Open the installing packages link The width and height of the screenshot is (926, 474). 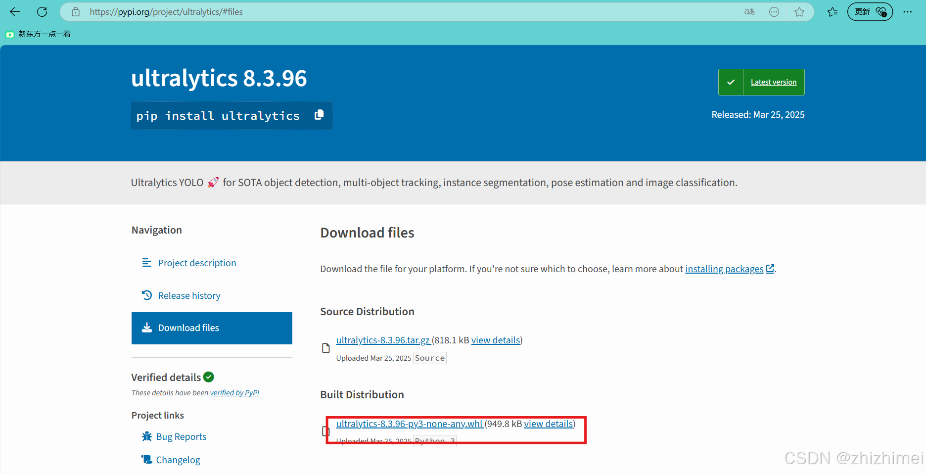pyautogui.click(x=724, y=269)
